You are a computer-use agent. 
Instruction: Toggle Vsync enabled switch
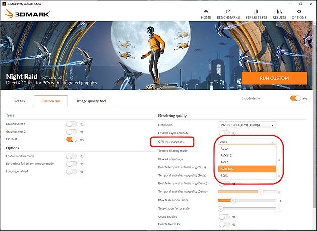tap(224, 217)
